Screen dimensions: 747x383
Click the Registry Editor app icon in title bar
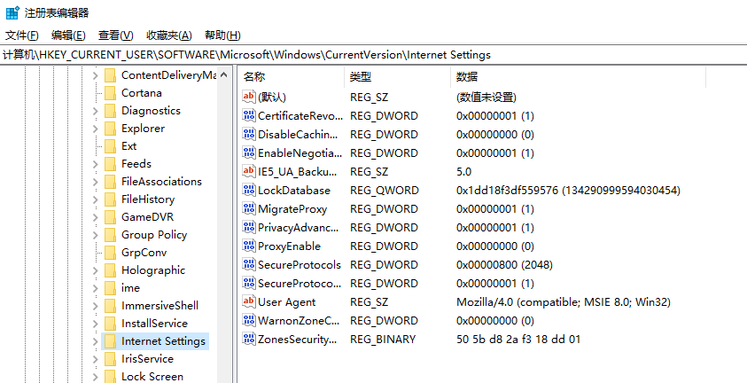click(12, 13)
